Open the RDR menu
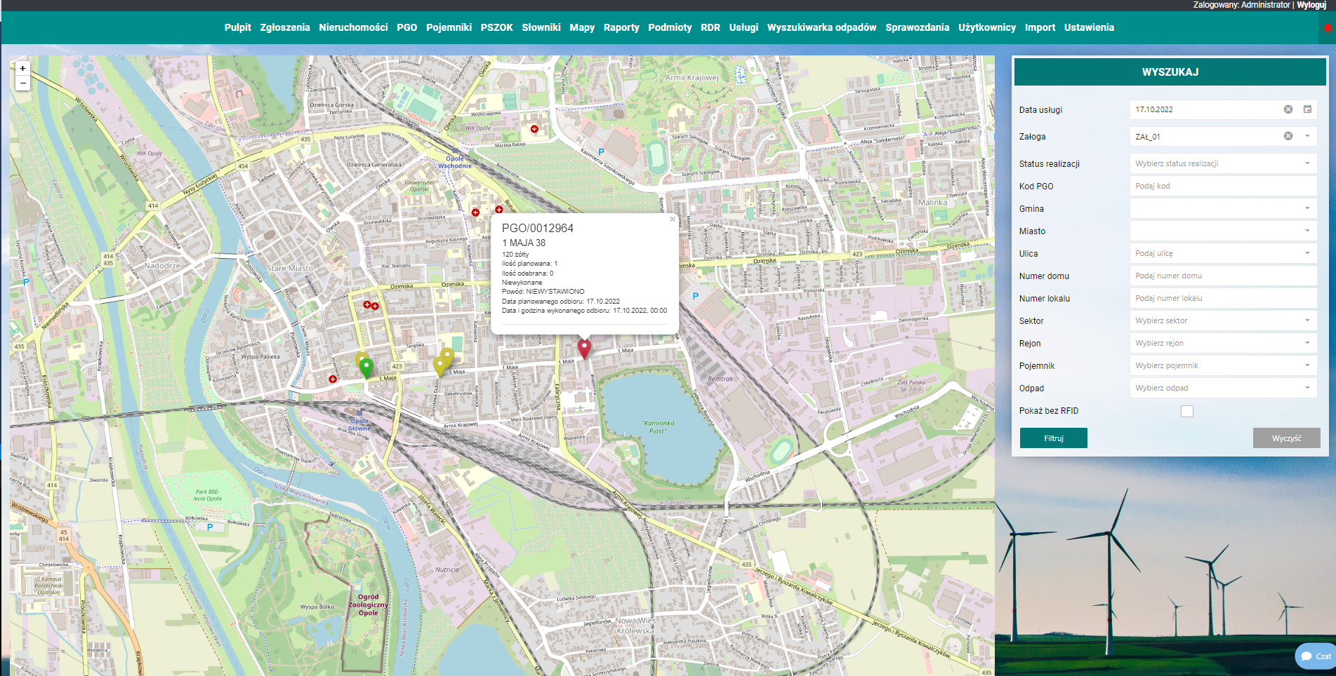Image resolution: width=1336 pixels, height=676 pixels. point(710,27)
